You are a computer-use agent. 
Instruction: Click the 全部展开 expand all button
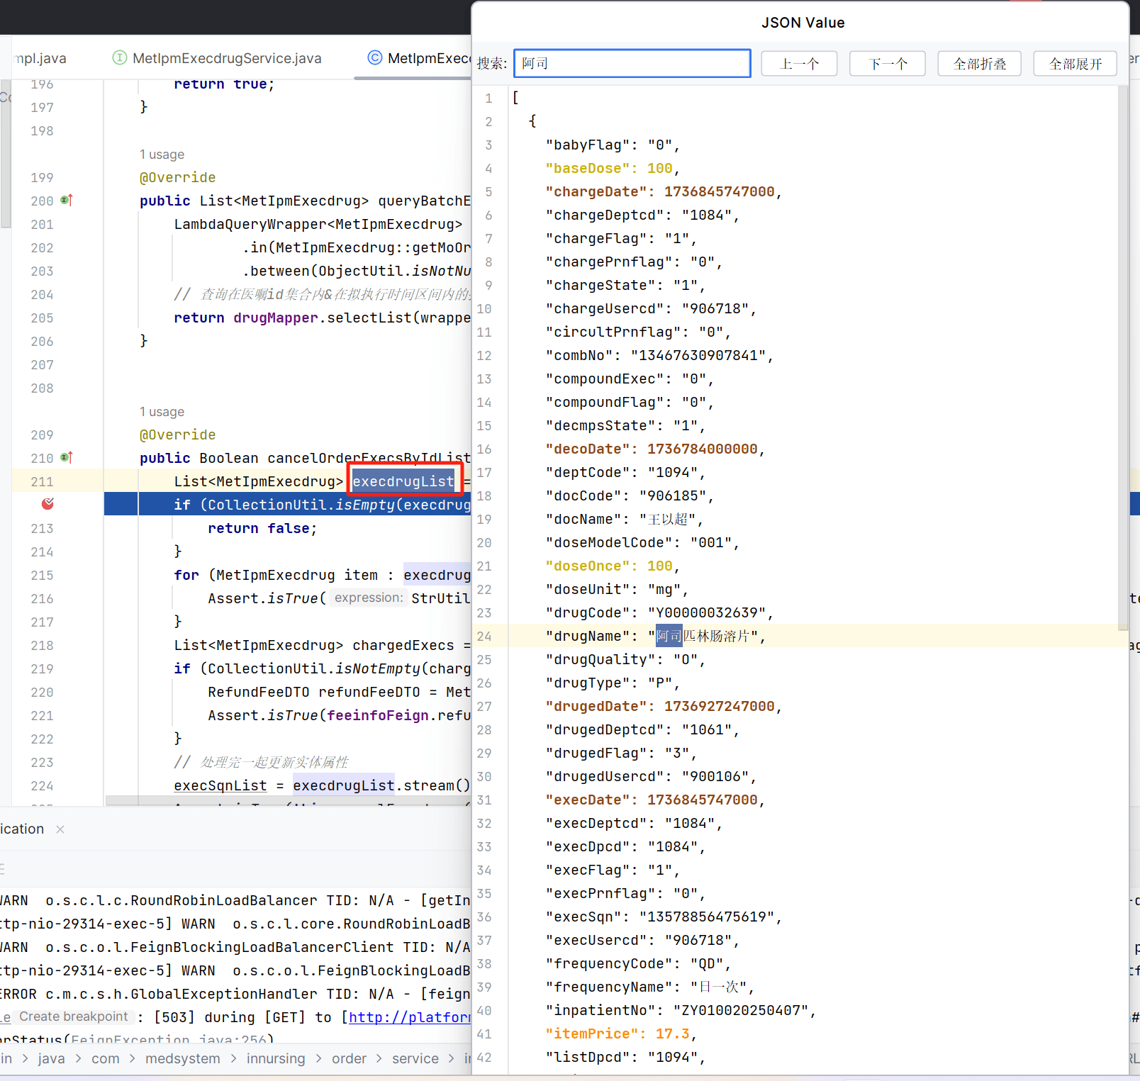pos(1075,64)
